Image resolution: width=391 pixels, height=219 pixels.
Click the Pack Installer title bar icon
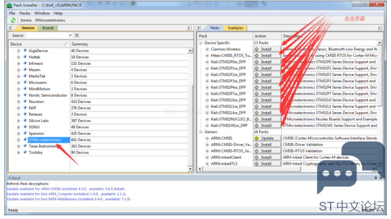pos(10,5)
